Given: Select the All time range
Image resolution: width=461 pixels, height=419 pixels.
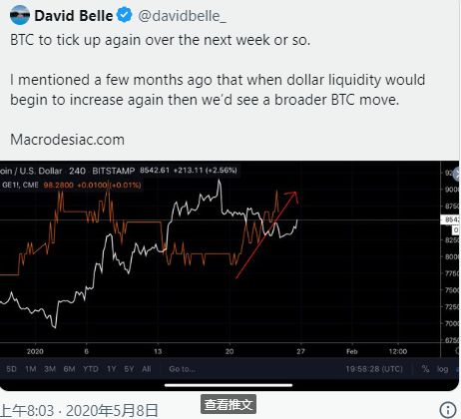Looking at the screenshot, I should click(147, 369).
